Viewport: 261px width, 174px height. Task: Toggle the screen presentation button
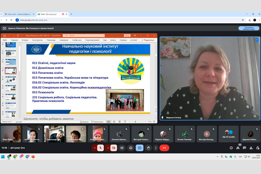[x=139, y=148]
